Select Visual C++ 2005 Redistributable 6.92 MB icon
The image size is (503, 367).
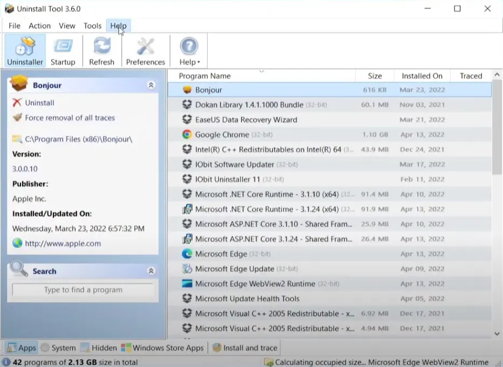187,314
